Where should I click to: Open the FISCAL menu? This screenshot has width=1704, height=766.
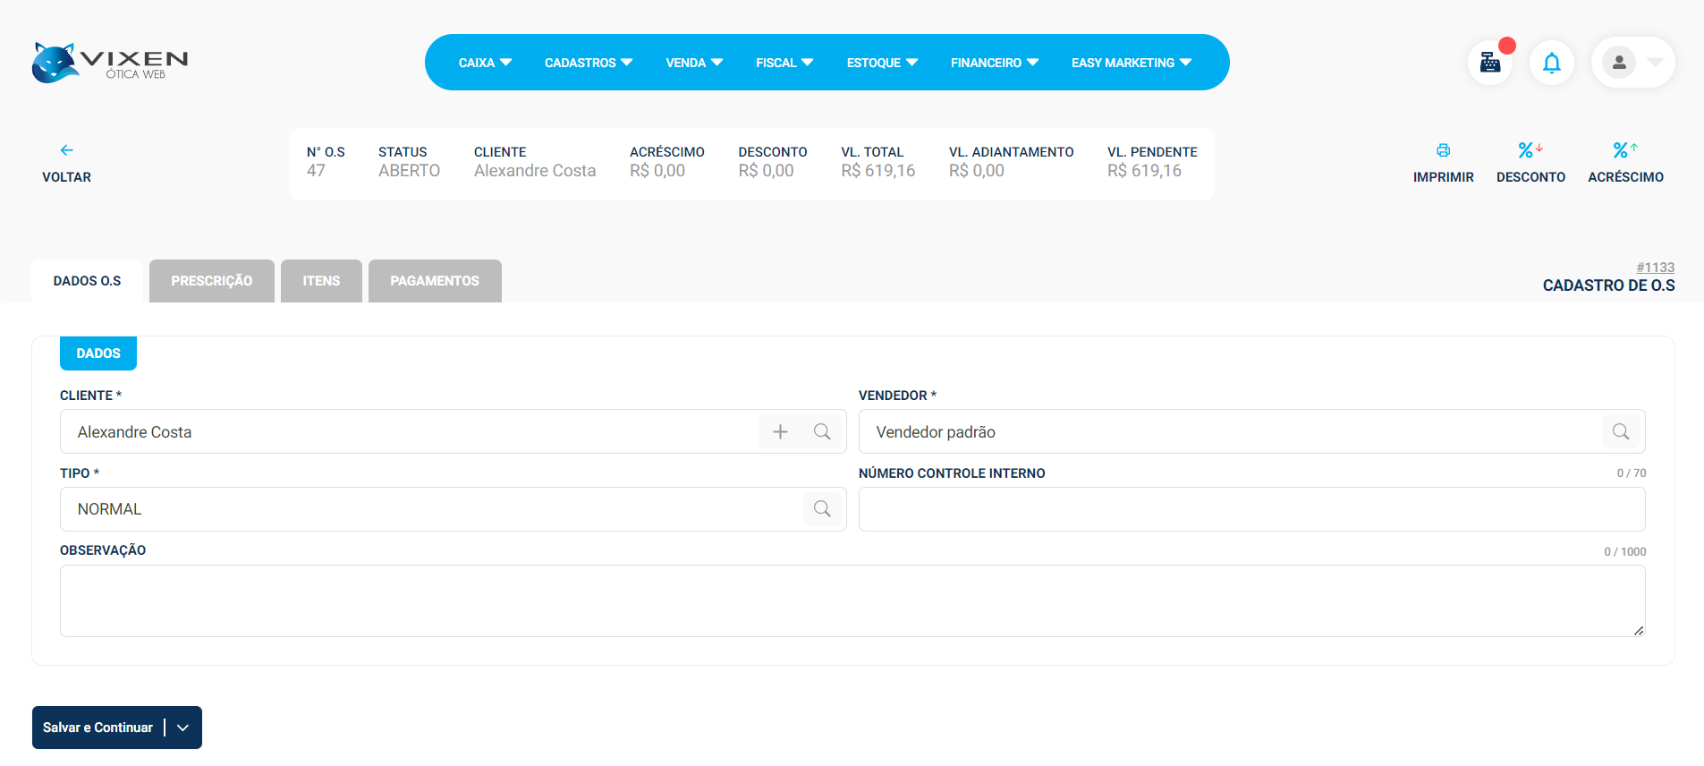click(x=784, y=63)
